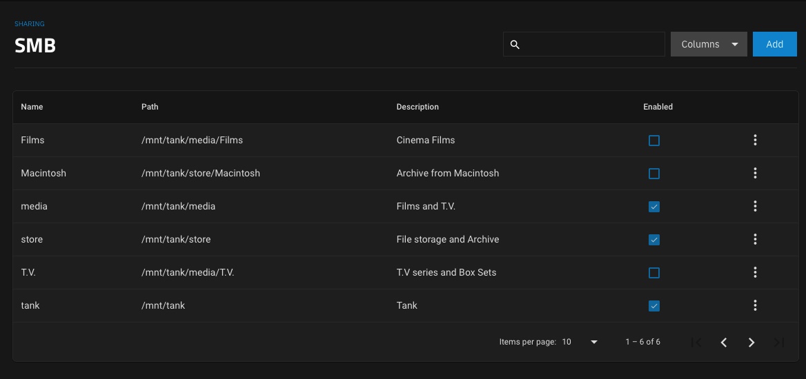Select the Films share name
This screenshot has width=806, height=379.
32,140
